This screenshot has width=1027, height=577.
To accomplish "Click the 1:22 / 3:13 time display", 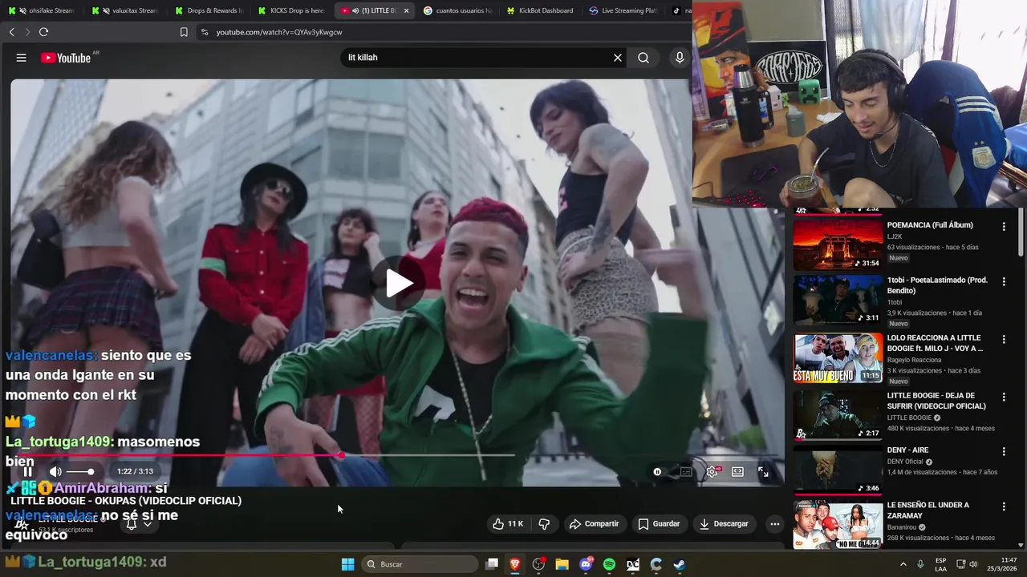I will [x=135, y=471].
